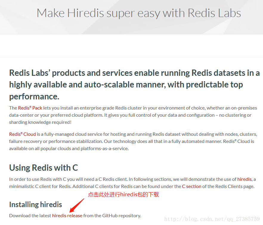Click the hiredis release download link

click(x=67, y=215)
